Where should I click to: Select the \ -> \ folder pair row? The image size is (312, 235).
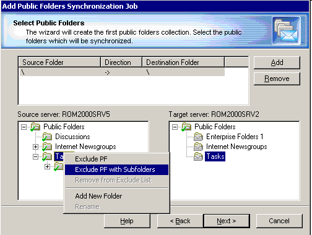(x=122, y=72)
